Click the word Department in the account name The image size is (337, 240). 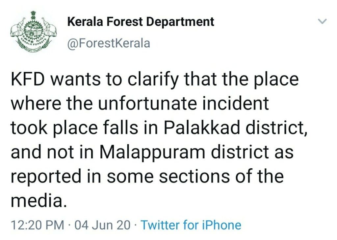click(180, 22)
